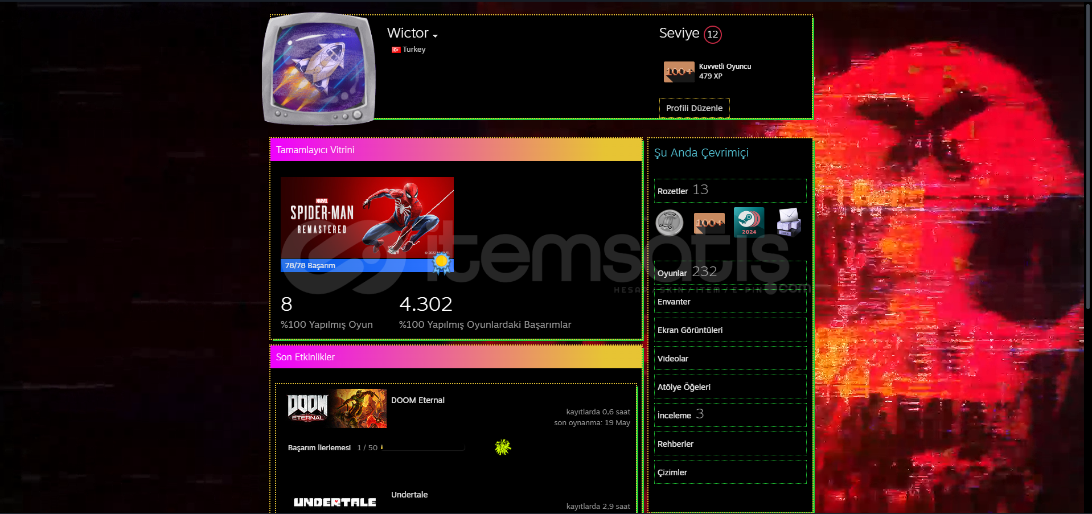The image size is (1092, 514).
Task: Click the son oynanma: 19 May text
Action: point(592,423)
